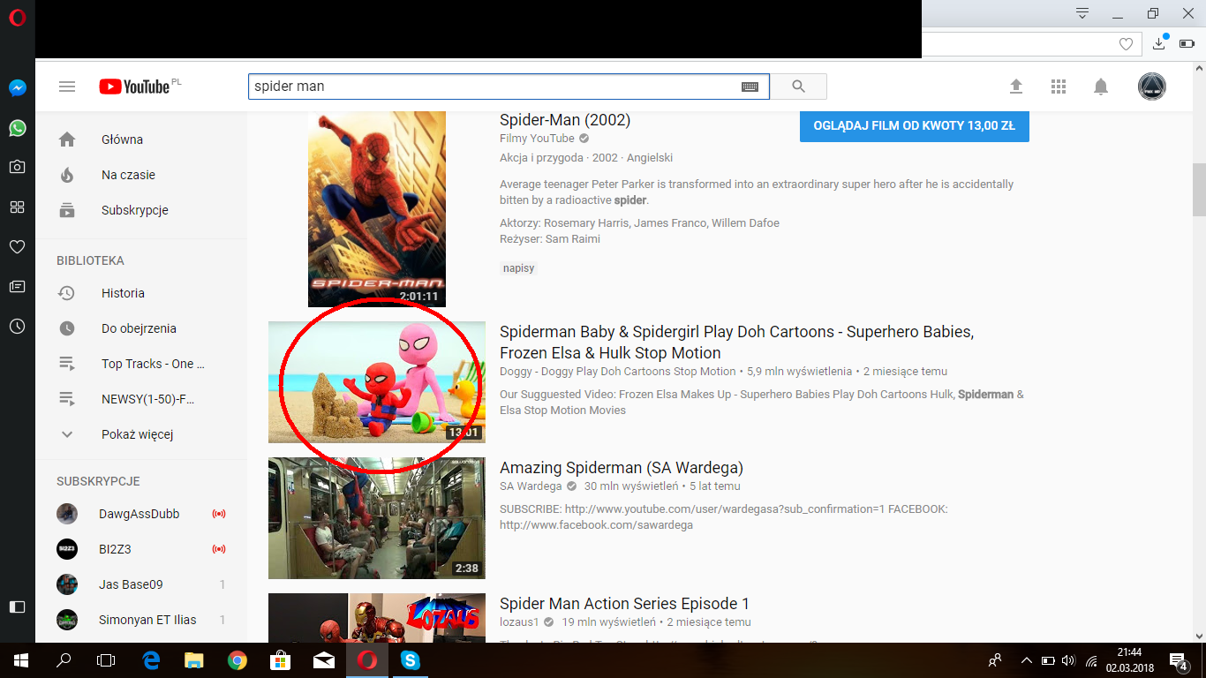Open Spider Man Action Series Episode 1
Screen dimensions: 1206x678
coord(624,604)
